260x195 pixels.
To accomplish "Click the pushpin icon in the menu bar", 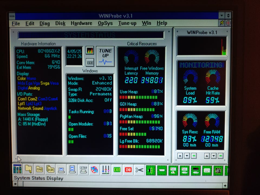I will [x=222, y=23].
